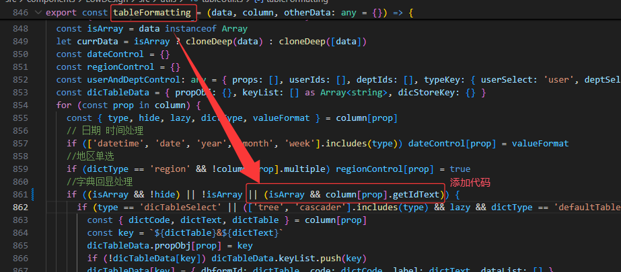Click the red 添加代码 annotation label
This screenshot has height=272, width=621.
click(x=470, y=183)
